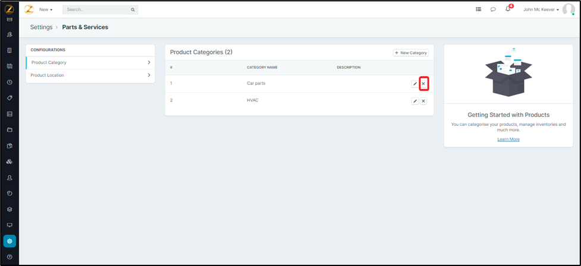Open the John Mc Keever user menu
This screenshot has width=581, height=266.
[541, 9]
